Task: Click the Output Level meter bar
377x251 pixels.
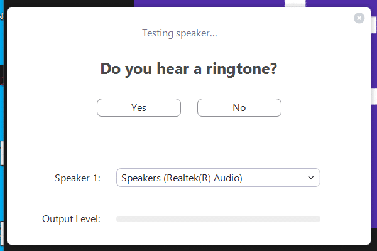Action: click(218, 219)
